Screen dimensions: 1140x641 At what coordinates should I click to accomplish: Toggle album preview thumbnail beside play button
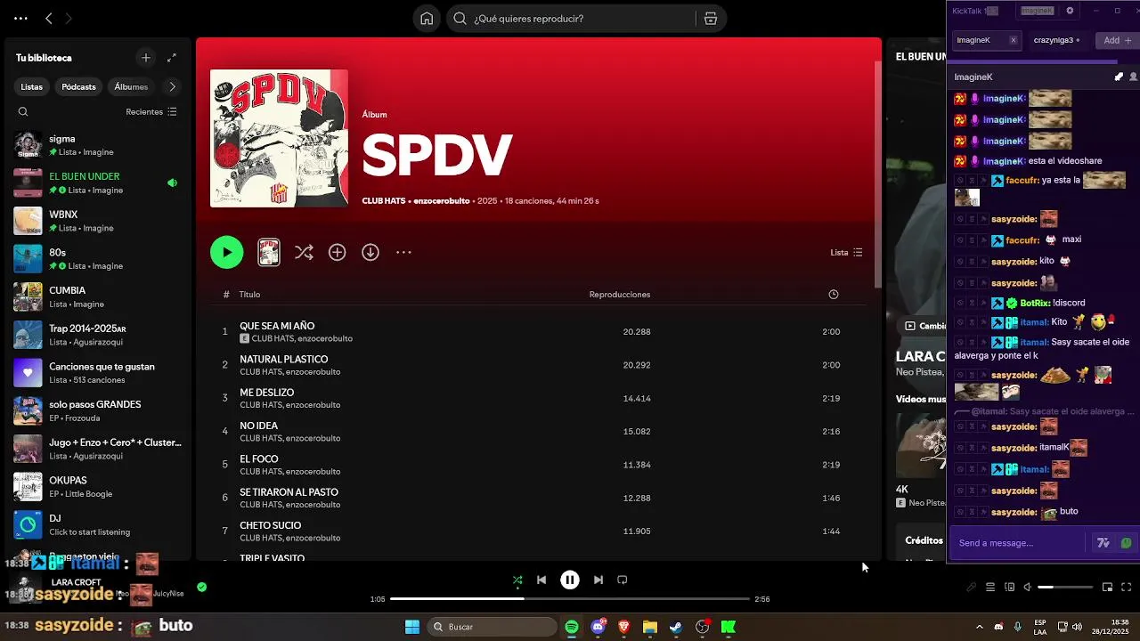point(269,253)
